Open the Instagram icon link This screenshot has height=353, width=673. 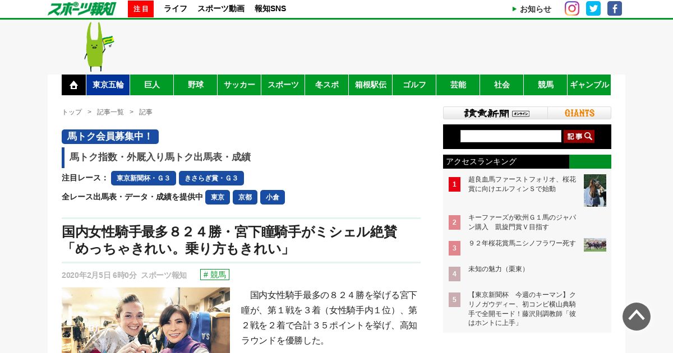(572, 8)
